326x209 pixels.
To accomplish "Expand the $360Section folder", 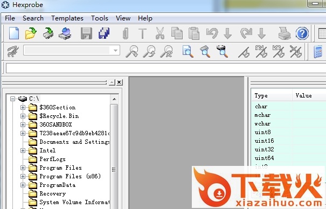I will (23, 107).
